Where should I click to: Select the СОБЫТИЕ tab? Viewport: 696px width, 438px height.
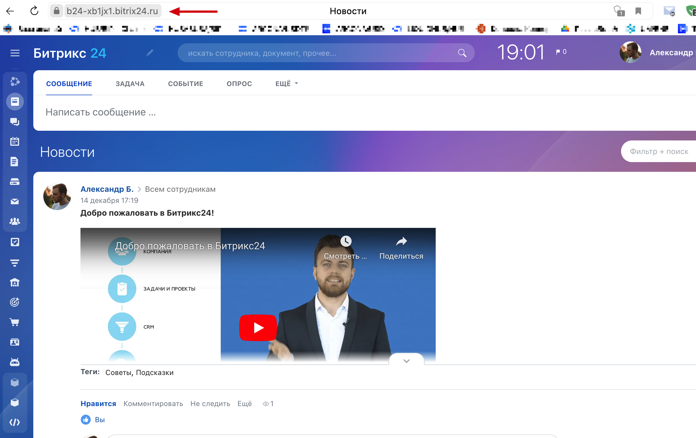[x=186, y=84]
